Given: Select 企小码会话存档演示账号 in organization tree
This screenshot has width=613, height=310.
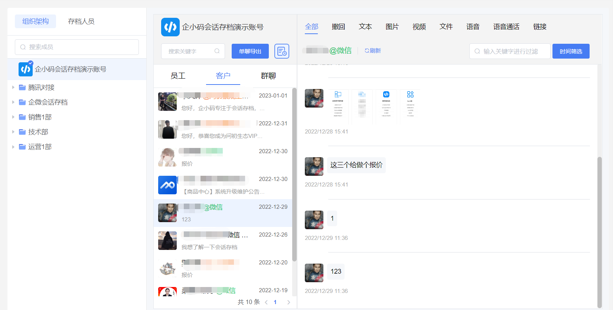Looking at the screenshot, I should tap(77, 69).
